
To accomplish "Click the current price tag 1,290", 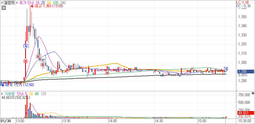I will [x=245, y=71].
